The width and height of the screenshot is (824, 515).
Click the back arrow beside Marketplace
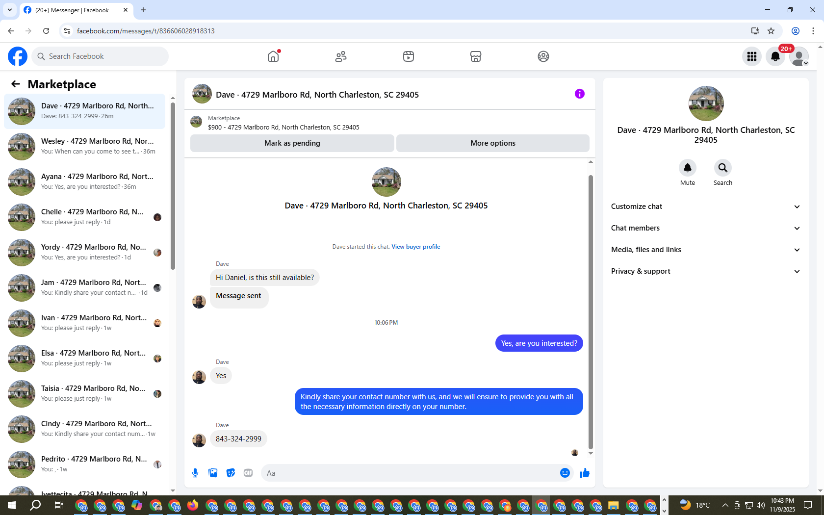pos(16,84)
